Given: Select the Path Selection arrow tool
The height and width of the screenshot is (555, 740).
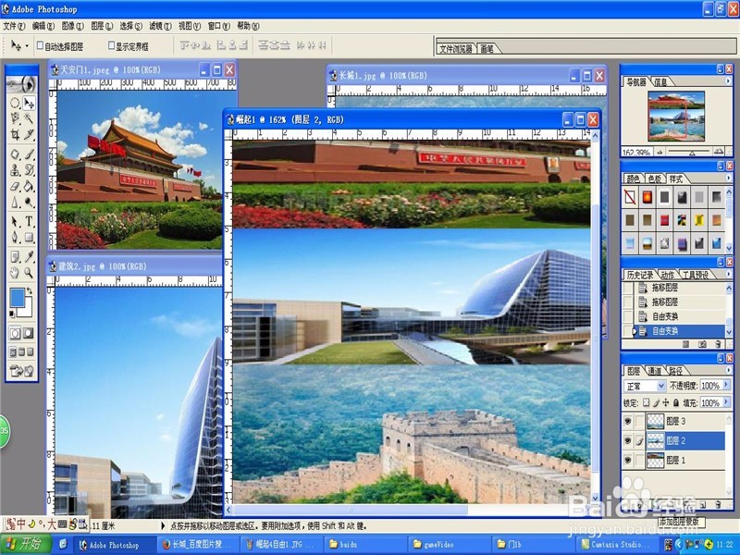Looking at the screenshot, I should (x=15, y=221).
